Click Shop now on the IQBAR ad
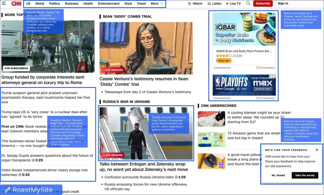The image size is (324, 195). coord(224,61)
